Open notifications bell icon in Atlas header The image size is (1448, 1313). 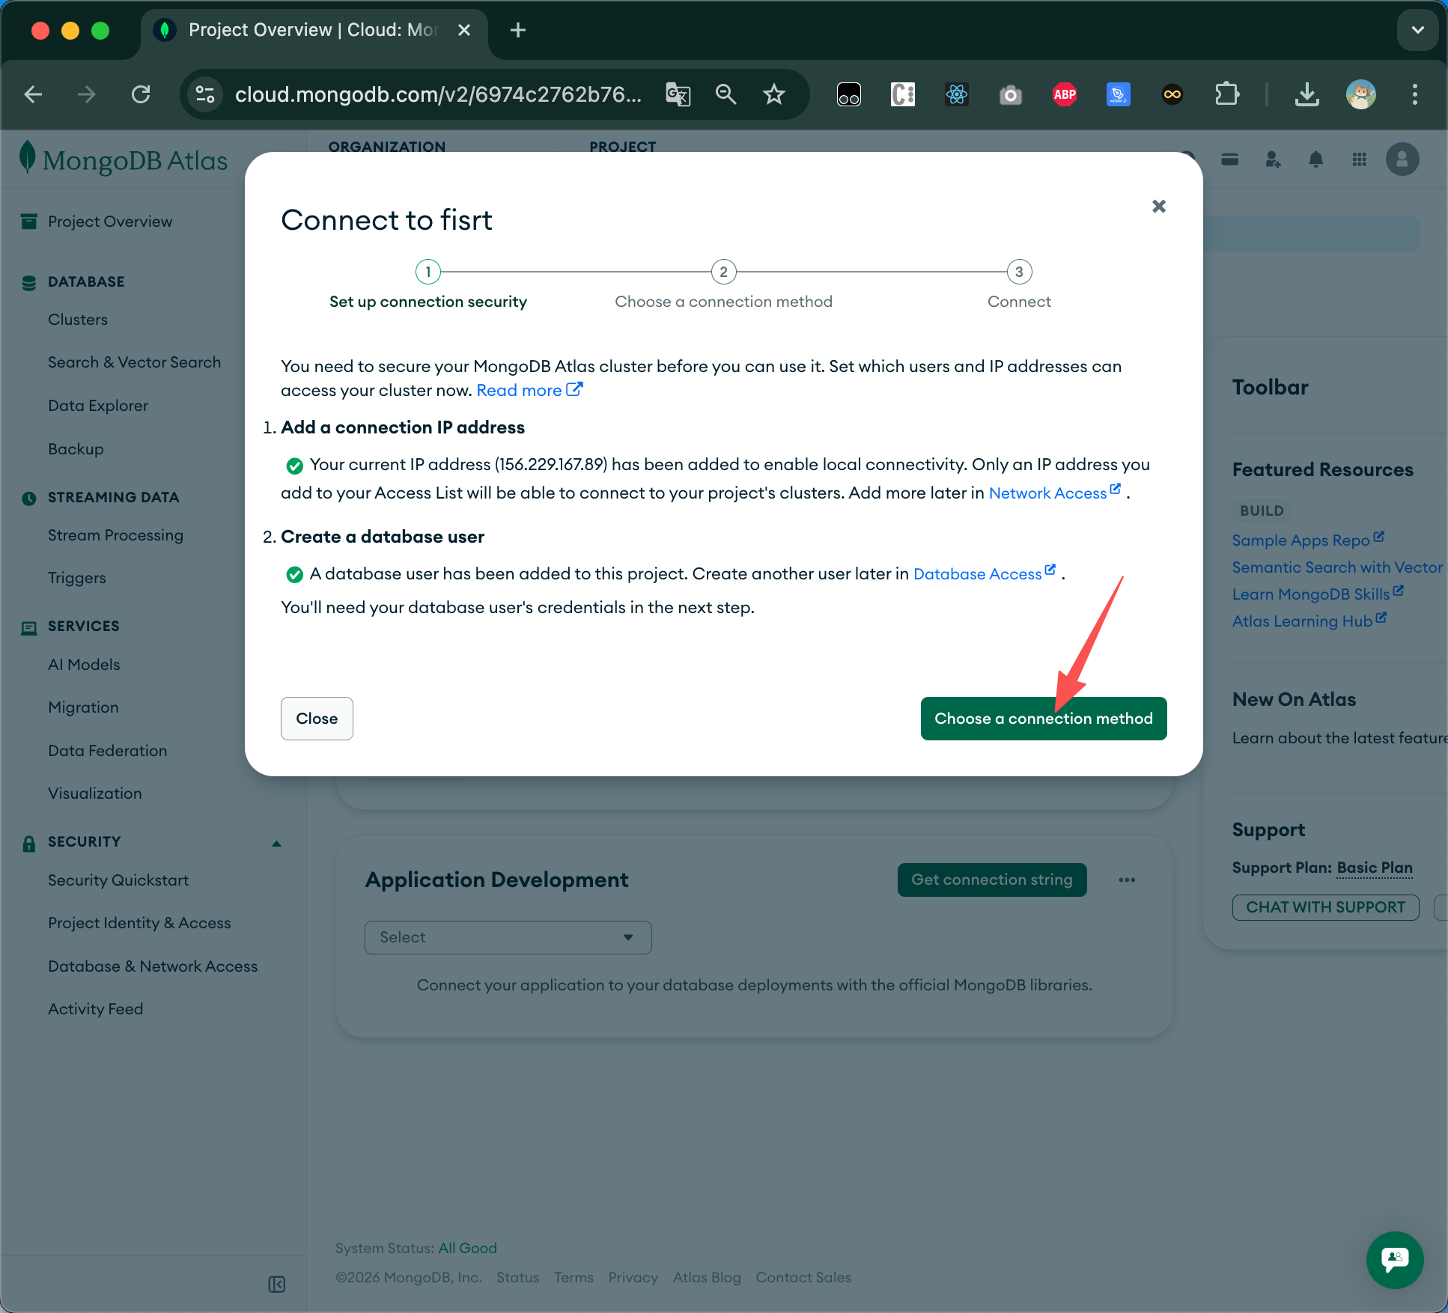1315,159
